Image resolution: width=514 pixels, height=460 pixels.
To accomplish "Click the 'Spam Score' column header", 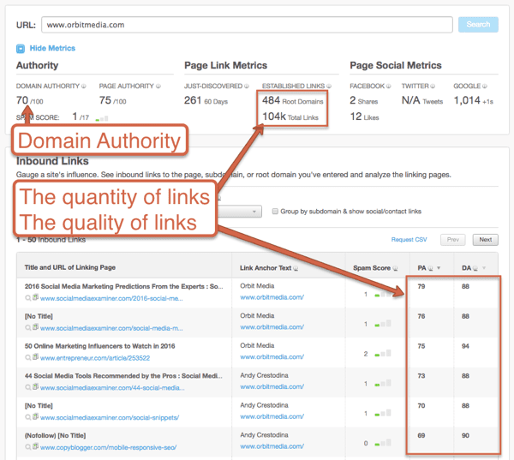I will point(372,268).
